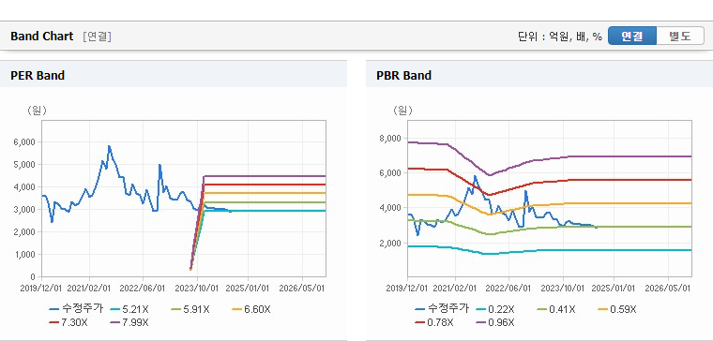Click the (원) unit label on PER Band
The width and height of the screenshot is (713, 341).
pos(37,111)
